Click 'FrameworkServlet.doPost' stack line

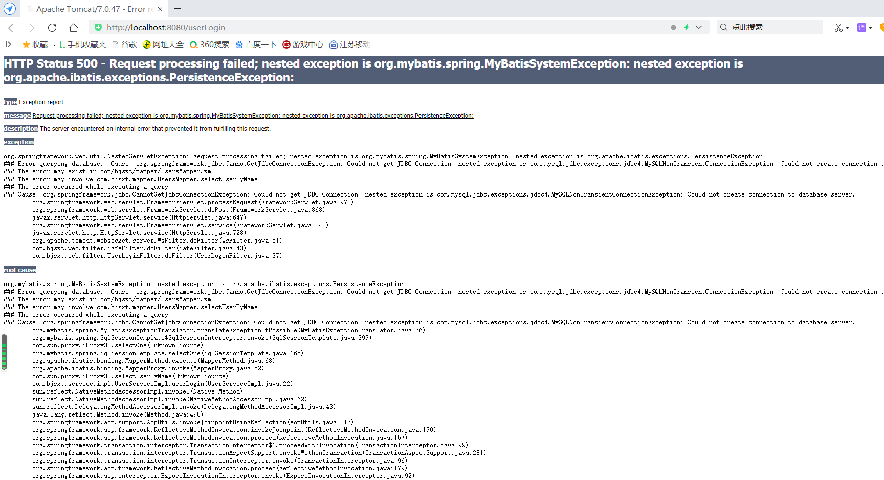point(179,210)
